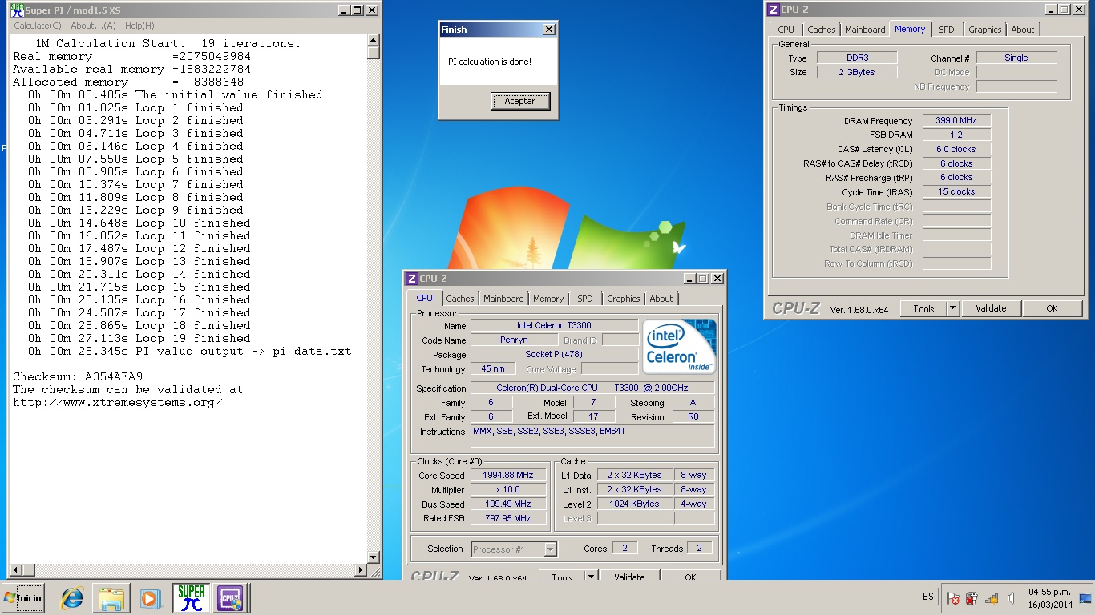Image resolution: width=1095 pixels, height=615 pixels.
Task: Click the DRAM Frequency value 399.0 MHz
Action: (x=956, y=121)
